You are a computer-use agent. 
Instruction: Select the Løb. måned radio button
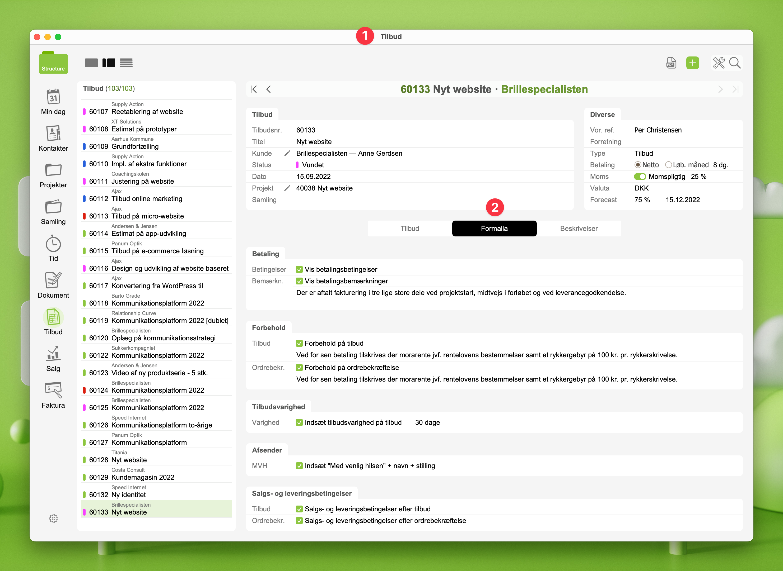pyautogui.click(x=668, y=165)
